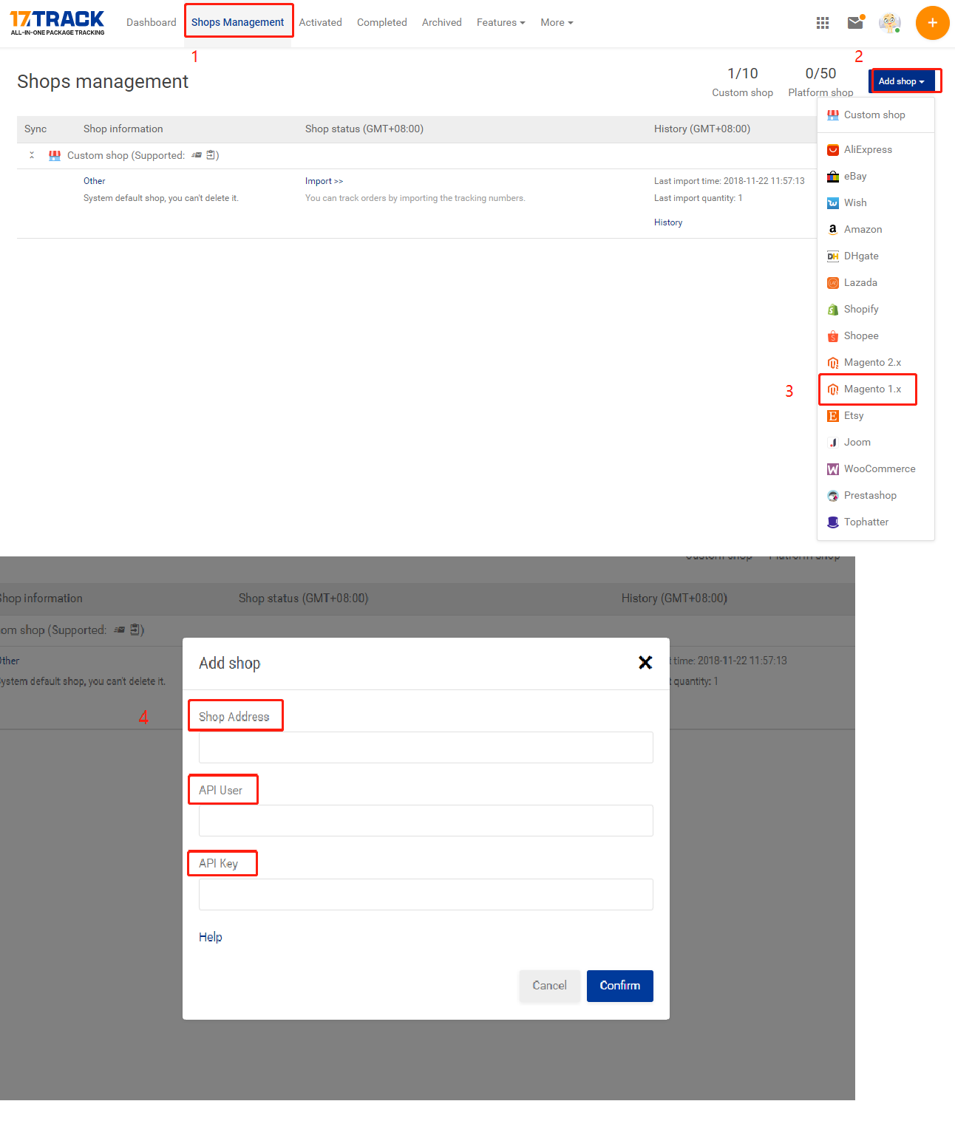Screen dimensions: 955x1135
Task: Expand the Features menu
Action: (x=500, y=23)
